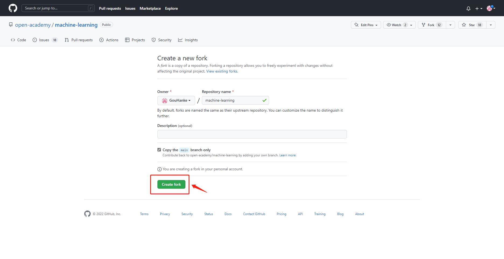This screenshot has height=259, width=504.
Task: Open footer About link
Action: point(360,214)
